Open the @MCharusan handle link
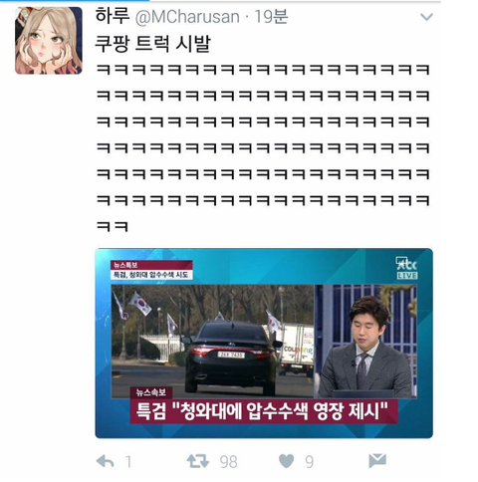 tap(187, 17)
